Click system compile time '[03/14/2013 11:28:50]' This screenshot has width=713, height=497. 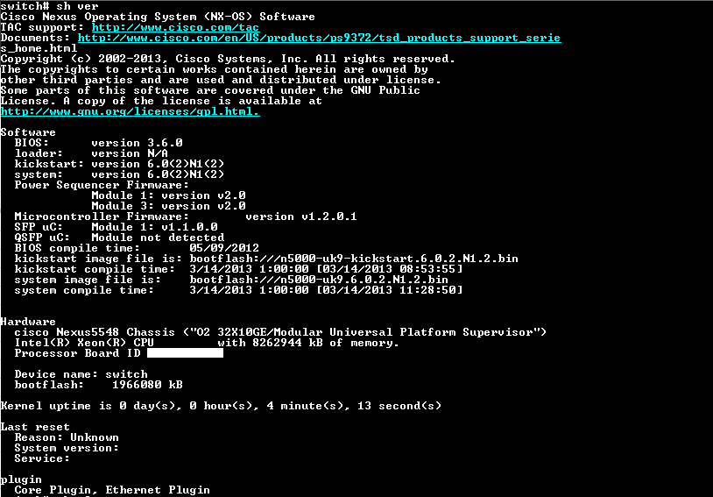coord(389,290)
